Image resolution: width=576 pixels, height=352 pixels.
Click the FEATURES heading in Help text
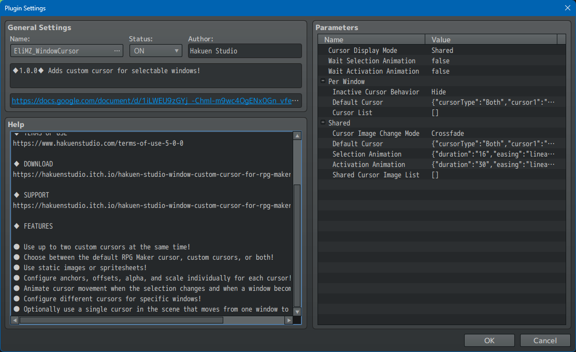click(38, 226)
